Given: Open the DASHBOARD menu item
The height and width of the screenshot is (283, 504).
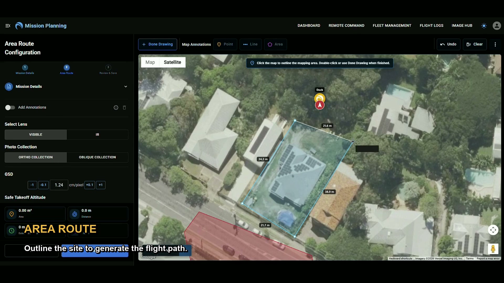Looking at the screenshot, I should [309, 26].
